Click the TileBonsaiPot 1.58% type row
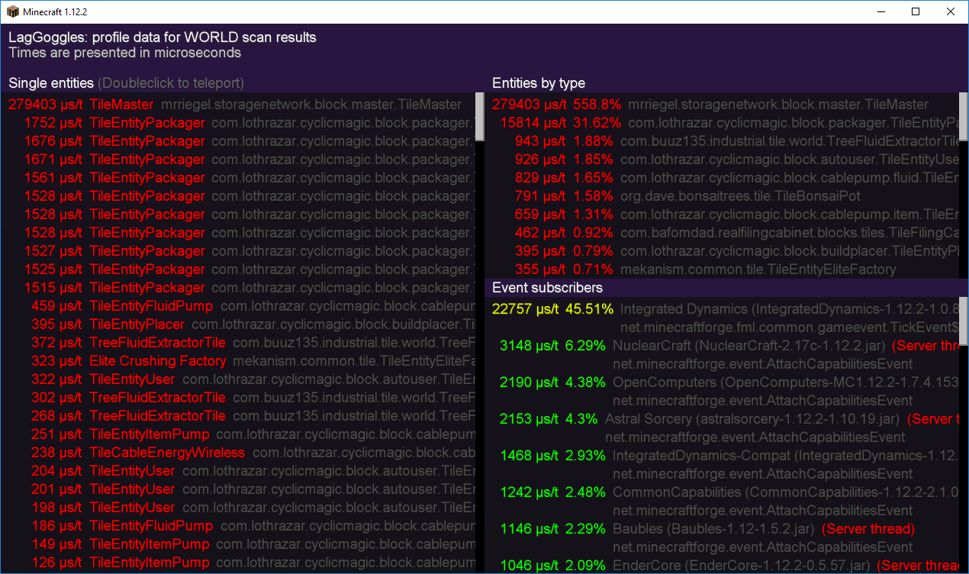Viewport: 969px width, 574px height. click(723, 196)
